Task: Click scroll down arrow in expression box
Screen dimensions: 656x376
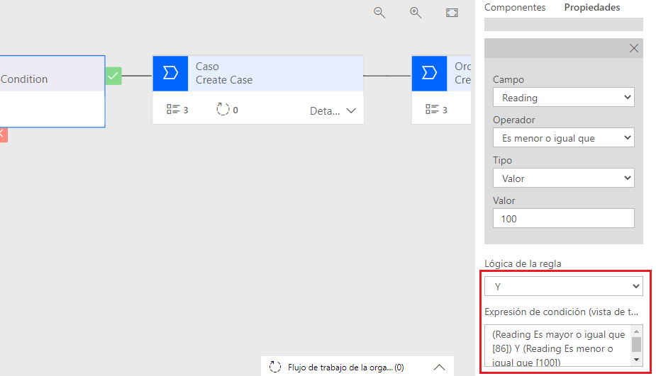Action: [636, 360]
